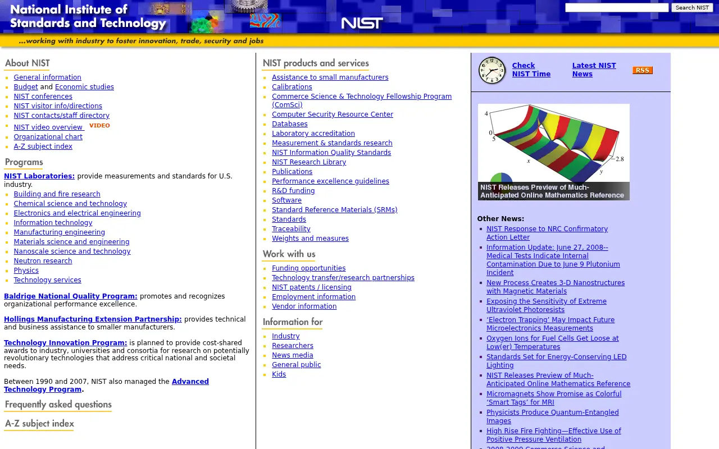Open the orange RSS feed icon
Viewport: 719px width, 449px height.
click(643, 70)
